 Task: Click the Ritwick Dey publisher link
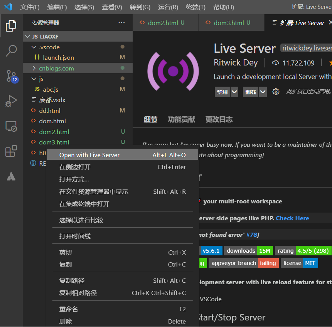236,63
